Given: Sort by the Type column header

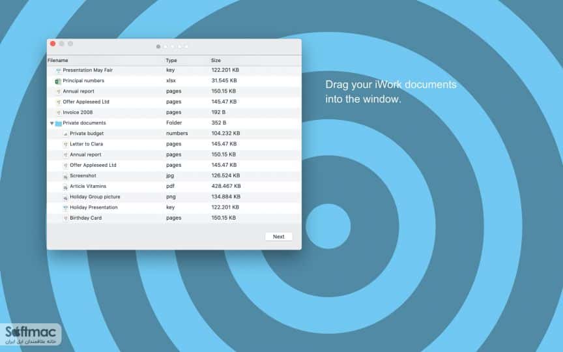Looking at the screenshot, I should [171, 61].
